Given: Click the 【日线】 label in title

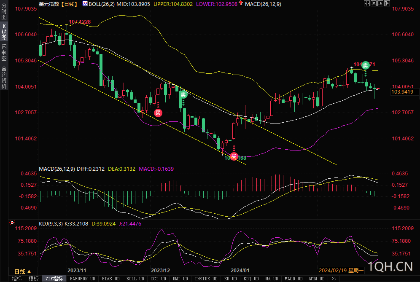Looking at the screenshot, I should (69, 4).
